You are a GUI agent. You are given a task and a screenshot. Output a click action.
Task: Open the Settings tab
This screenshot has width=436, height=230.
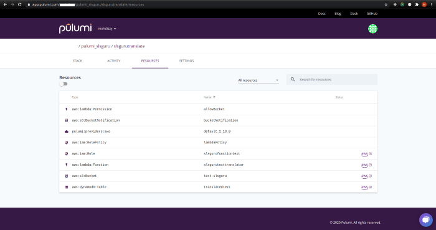click(x=186, y=60)
